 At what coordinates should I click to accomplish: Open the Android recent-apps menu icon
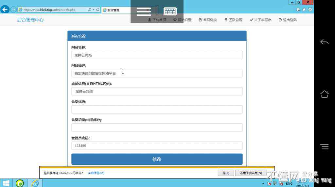325,147
